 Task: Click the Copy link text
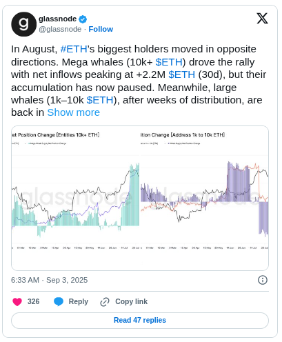click(131, 301)
